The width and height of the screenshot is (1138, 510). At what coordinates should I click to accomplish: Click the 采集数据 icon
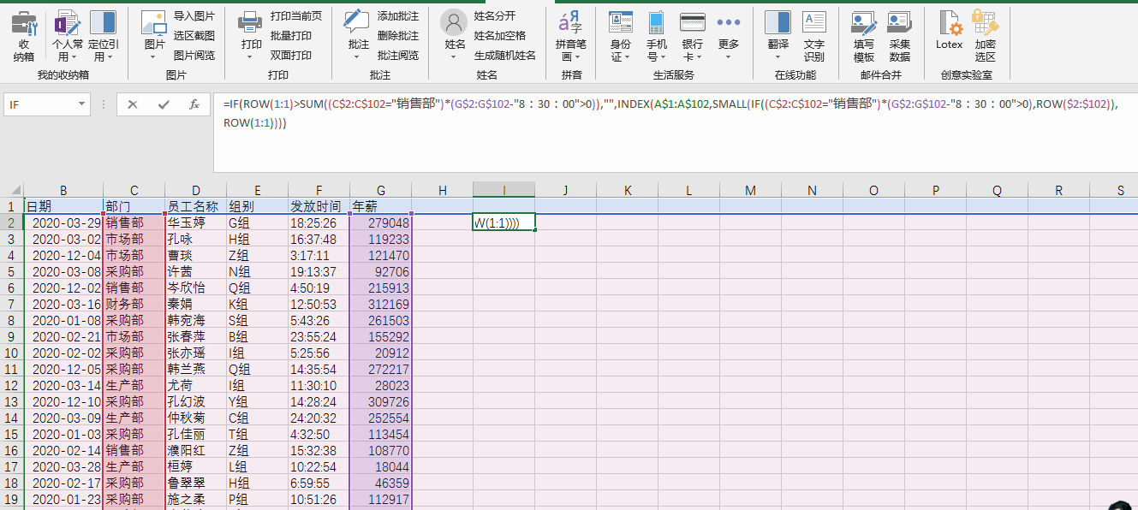899,24
